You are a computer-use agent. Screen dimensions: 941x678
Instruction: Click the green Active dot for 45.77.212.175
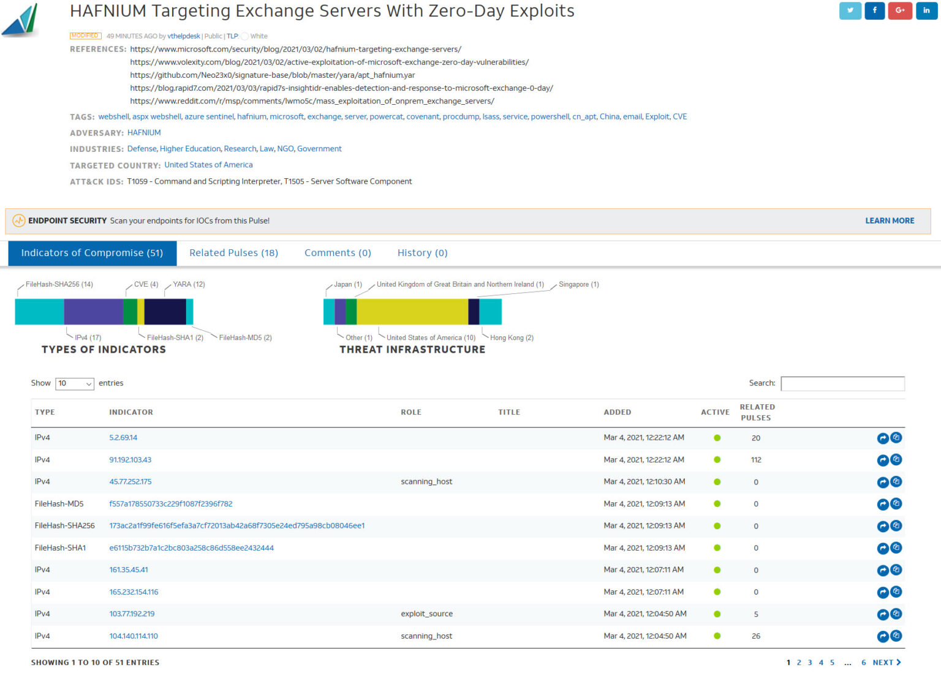click(x=717, y=482)
